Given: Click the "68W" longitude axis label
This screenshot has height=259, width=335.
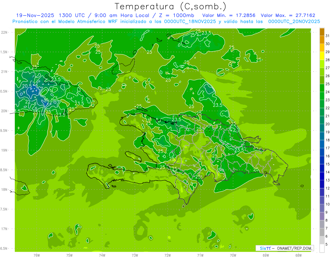Looking at the screenshot, I should click(298, 255).
